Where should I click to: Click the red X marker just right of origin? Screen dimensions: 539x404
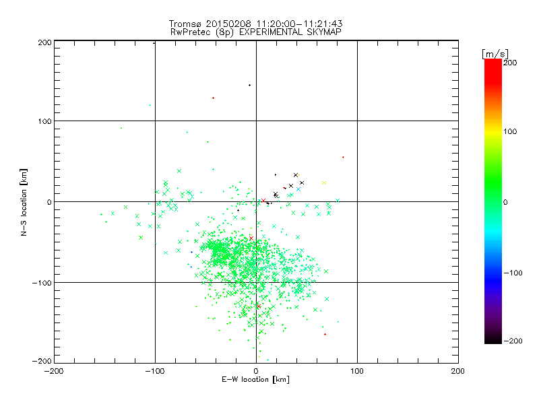click(263, 201)
